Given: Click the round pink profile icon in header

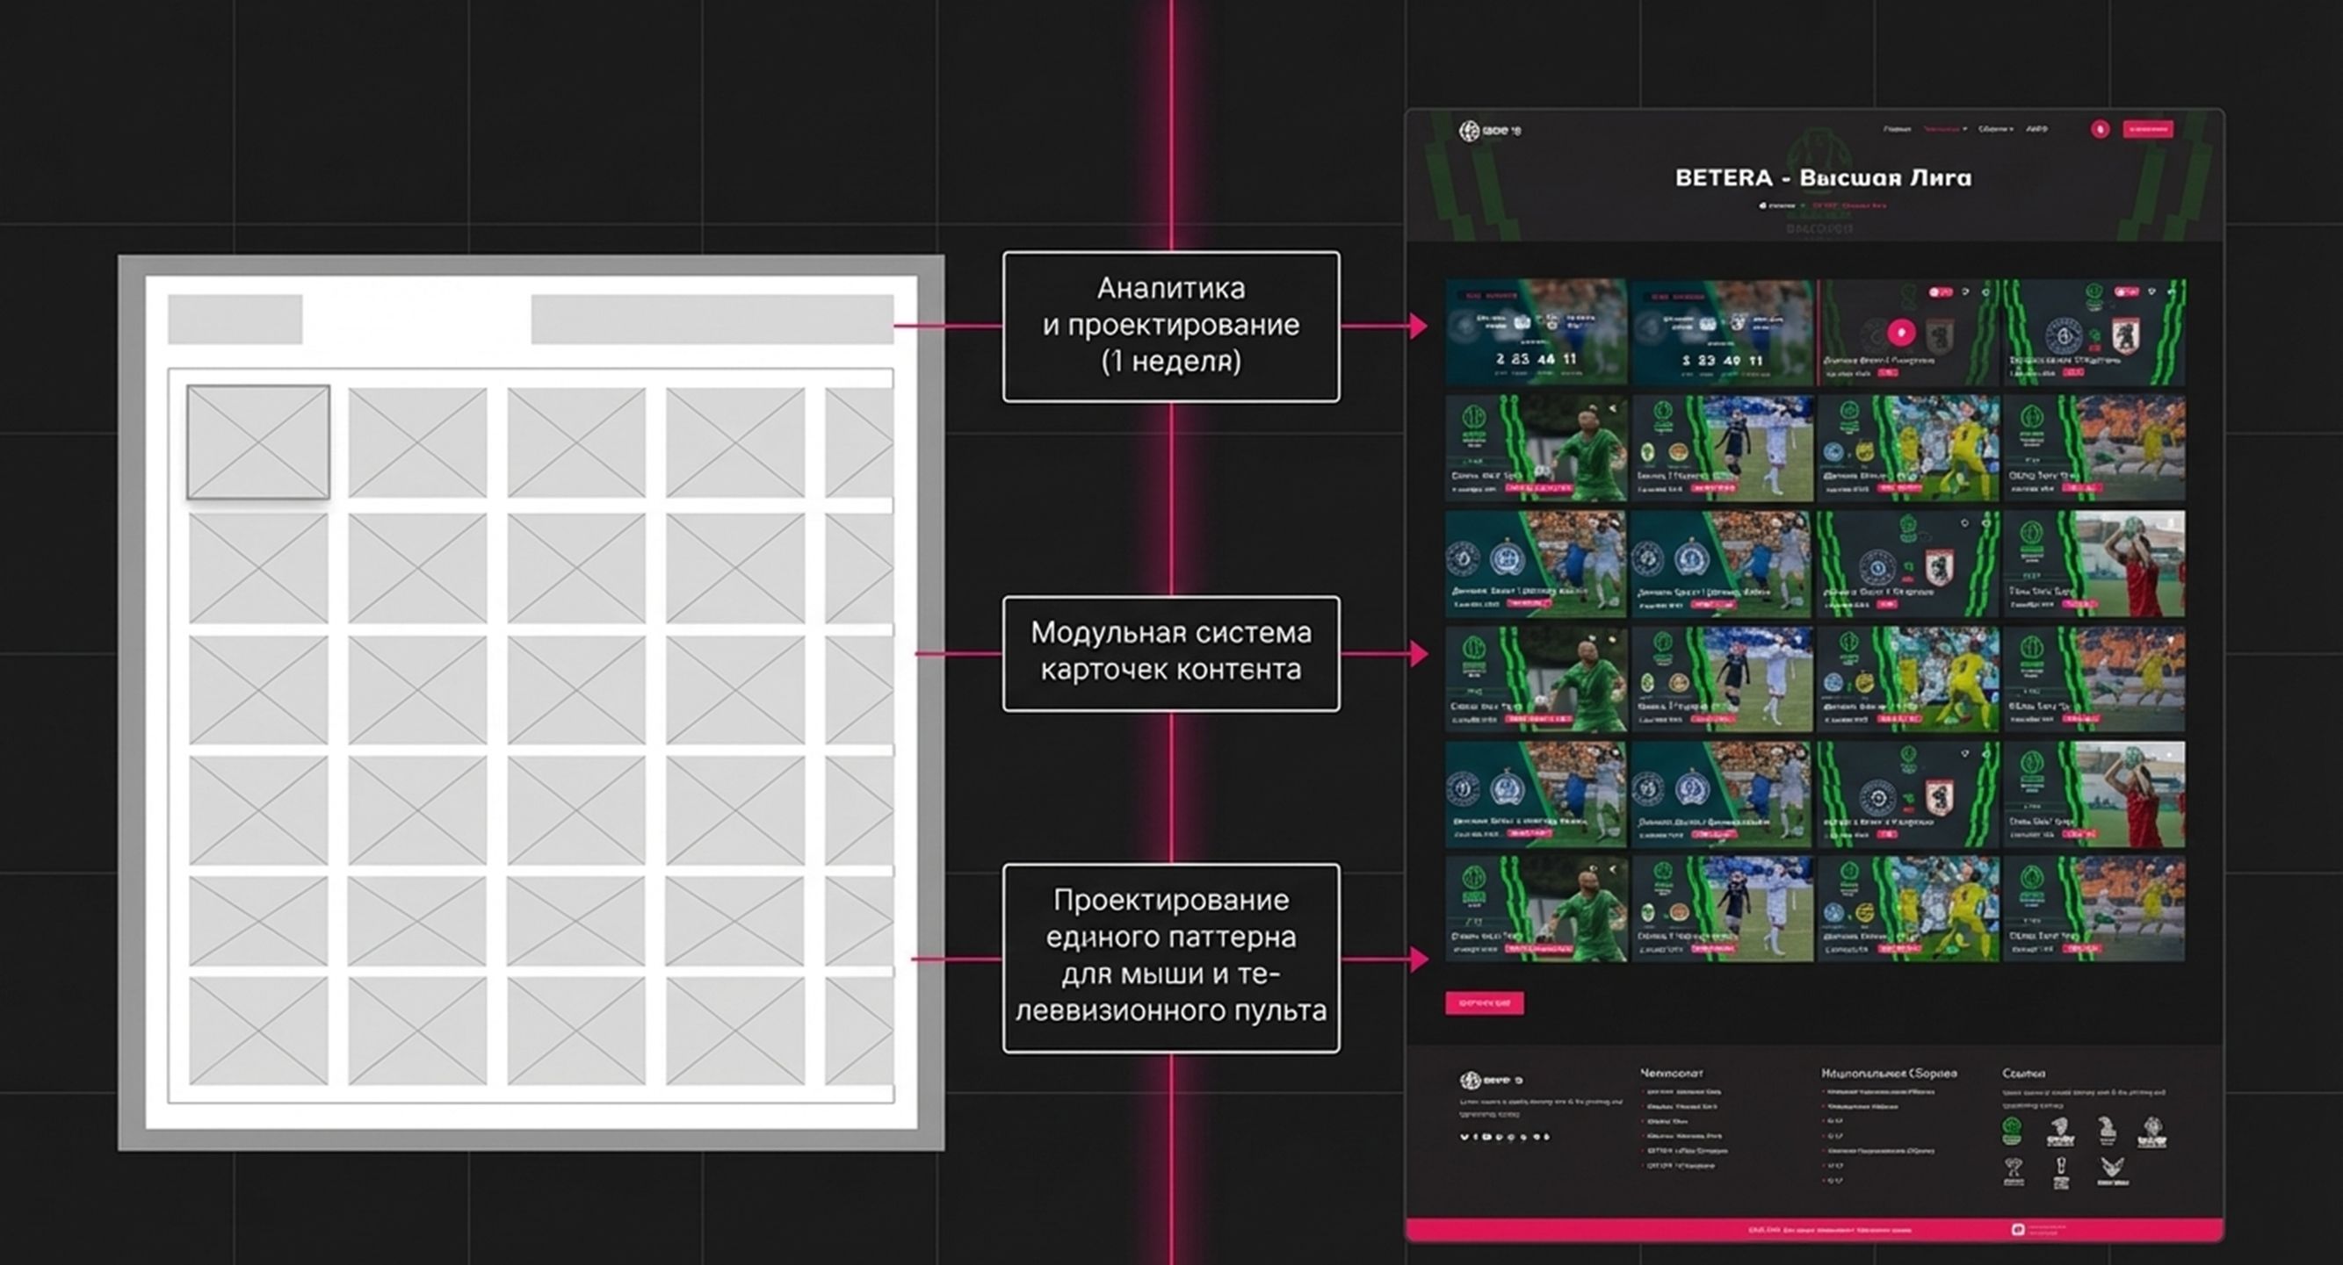Looking at the screenshot, I should [2100, 130].
